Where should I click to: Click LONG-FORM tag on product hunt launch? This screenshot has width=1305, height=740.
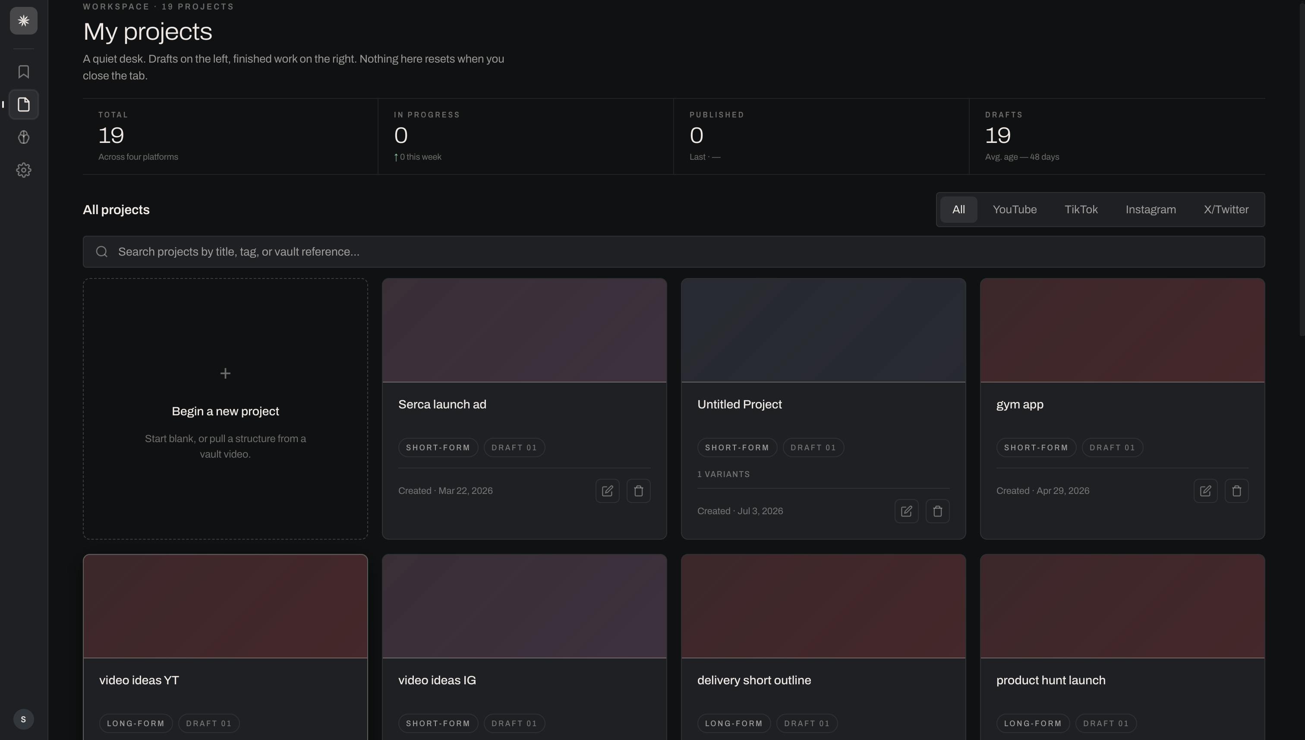click(x=1033, y=724)
